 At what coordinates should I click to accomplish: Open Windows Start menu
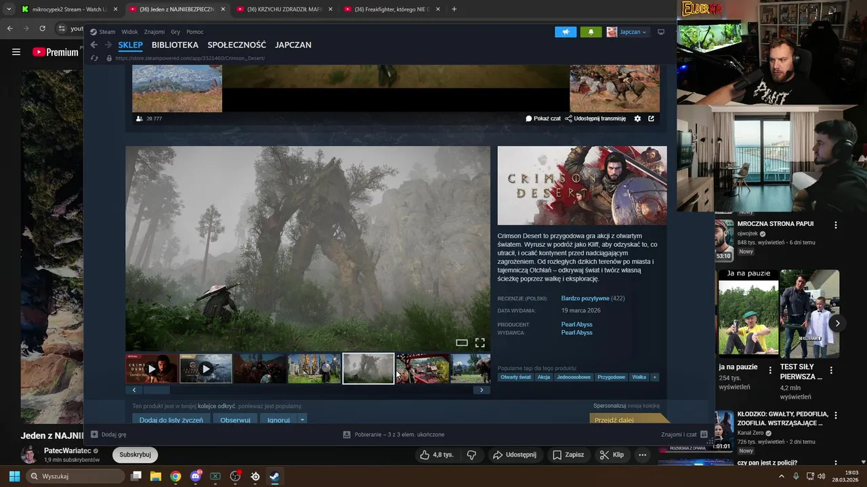pyautogui.click(x=14, y=476)
